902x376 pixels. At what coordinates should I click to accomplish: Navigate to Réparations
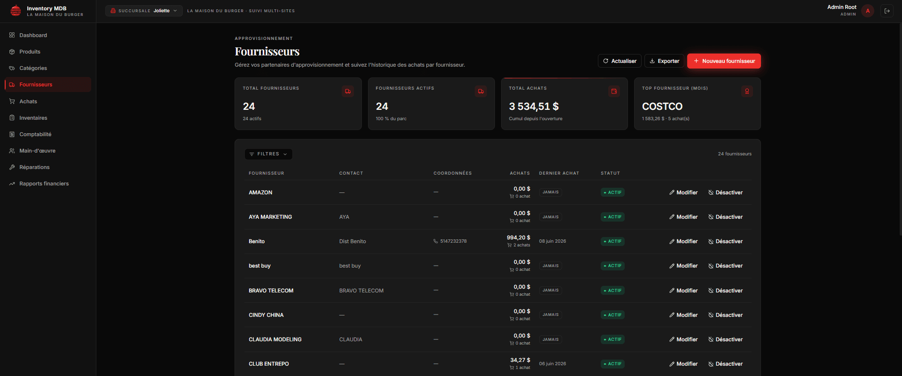point(48,167)
